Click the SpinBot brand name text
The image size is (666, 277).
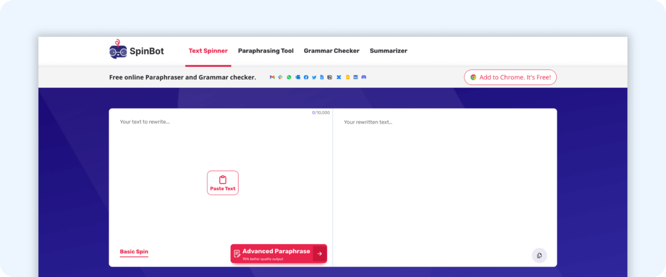click(147, 51)
